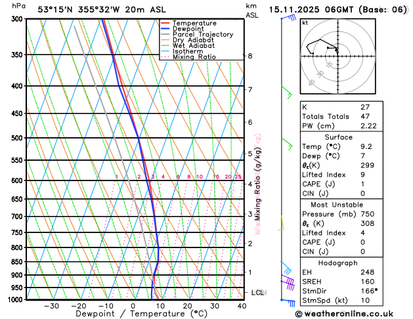Click the 40 temperature axis label
This screenshot has width=413, height=319.
tap(242, 306)
